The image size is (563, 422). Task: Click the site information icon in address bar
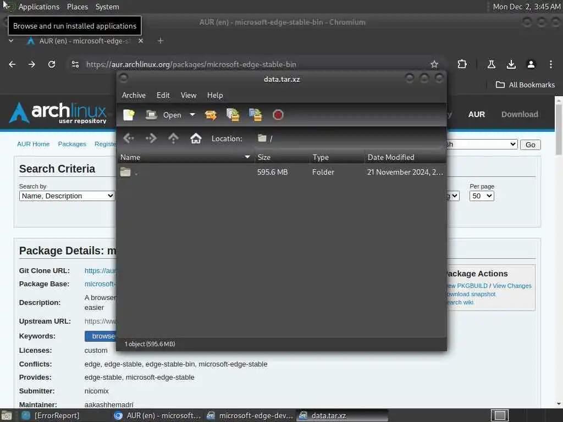click(75, 64)
